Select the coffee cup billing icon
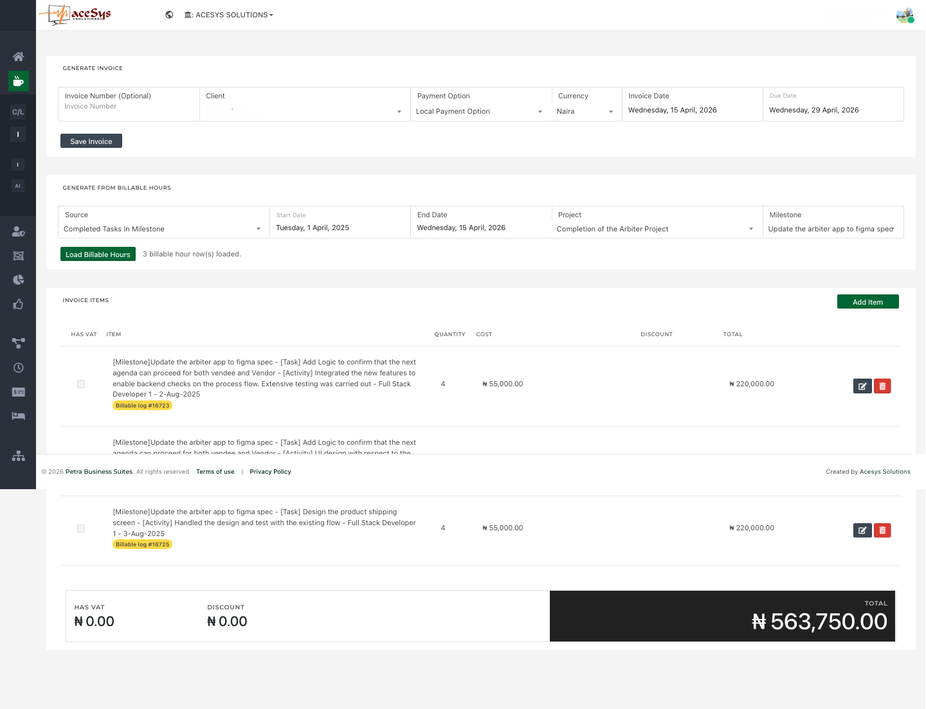The image size is (926, 709). pos(18,81)
